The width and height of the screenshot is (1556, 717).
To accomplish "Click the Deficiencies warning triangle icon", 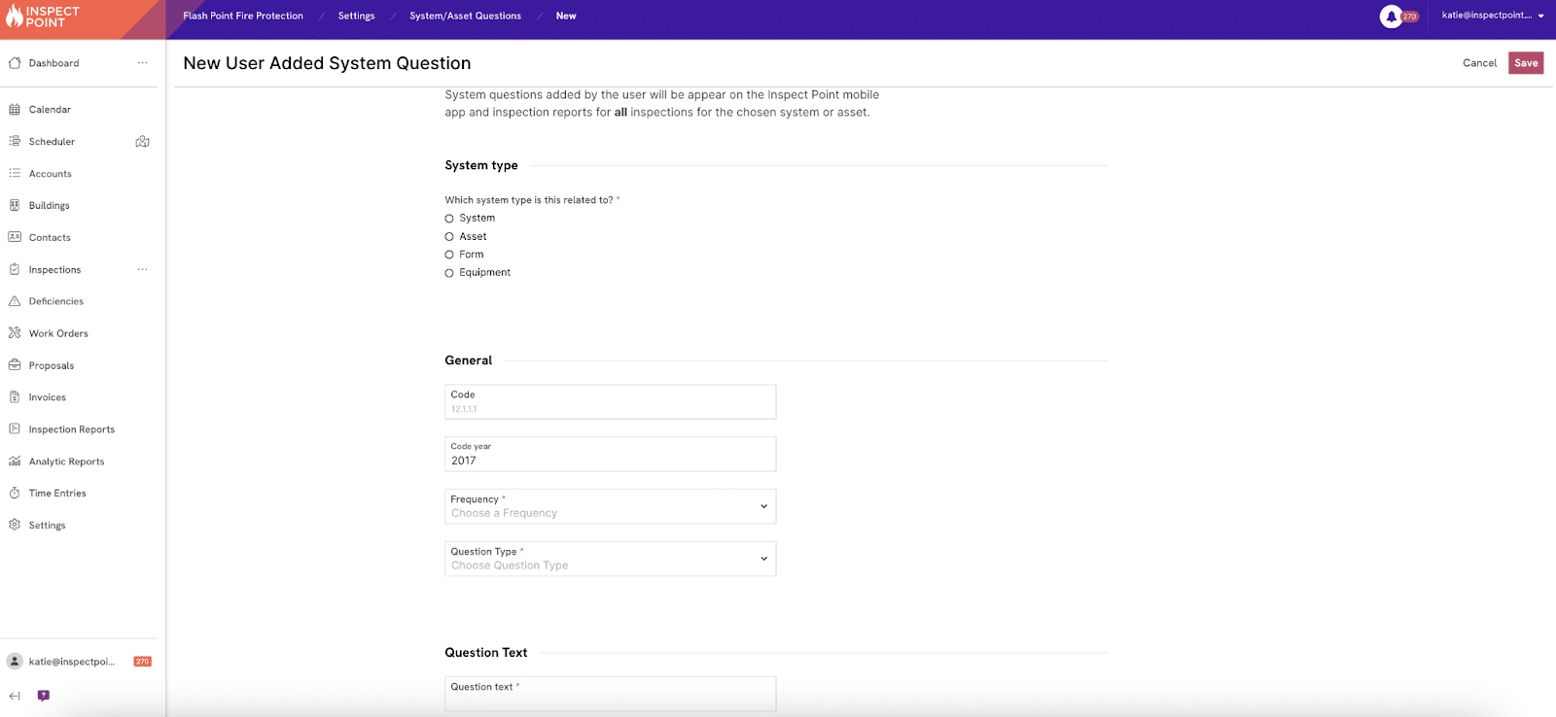I will point(15,301).
